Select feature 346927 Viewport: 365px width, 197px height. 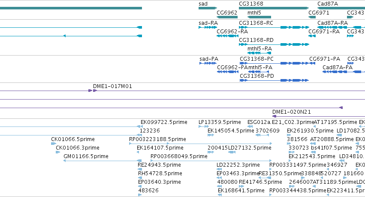tap(337, 165)
